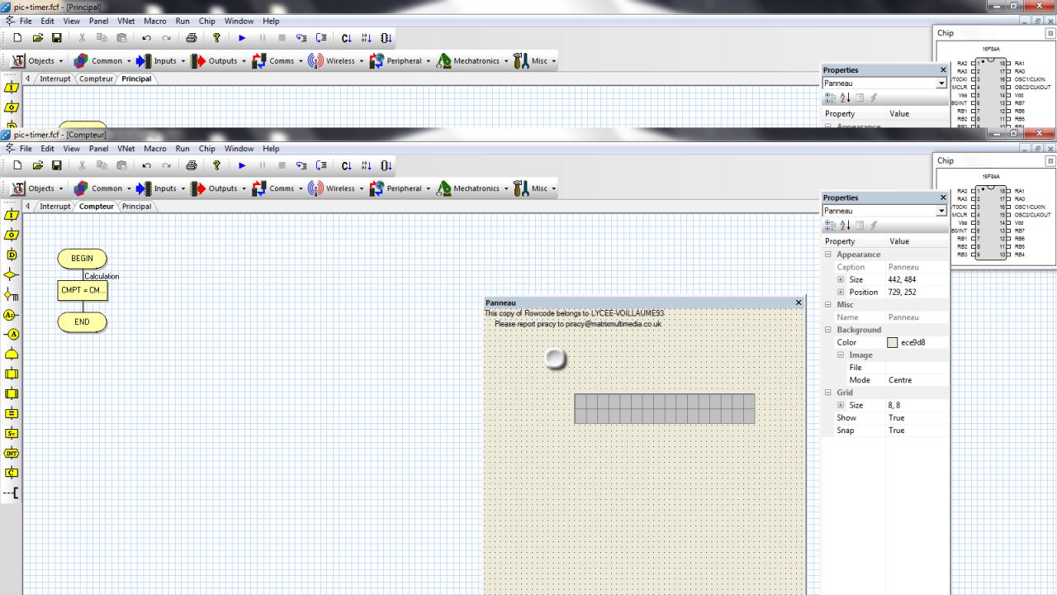Close the Panneau panel

click(x=799, y=302)
